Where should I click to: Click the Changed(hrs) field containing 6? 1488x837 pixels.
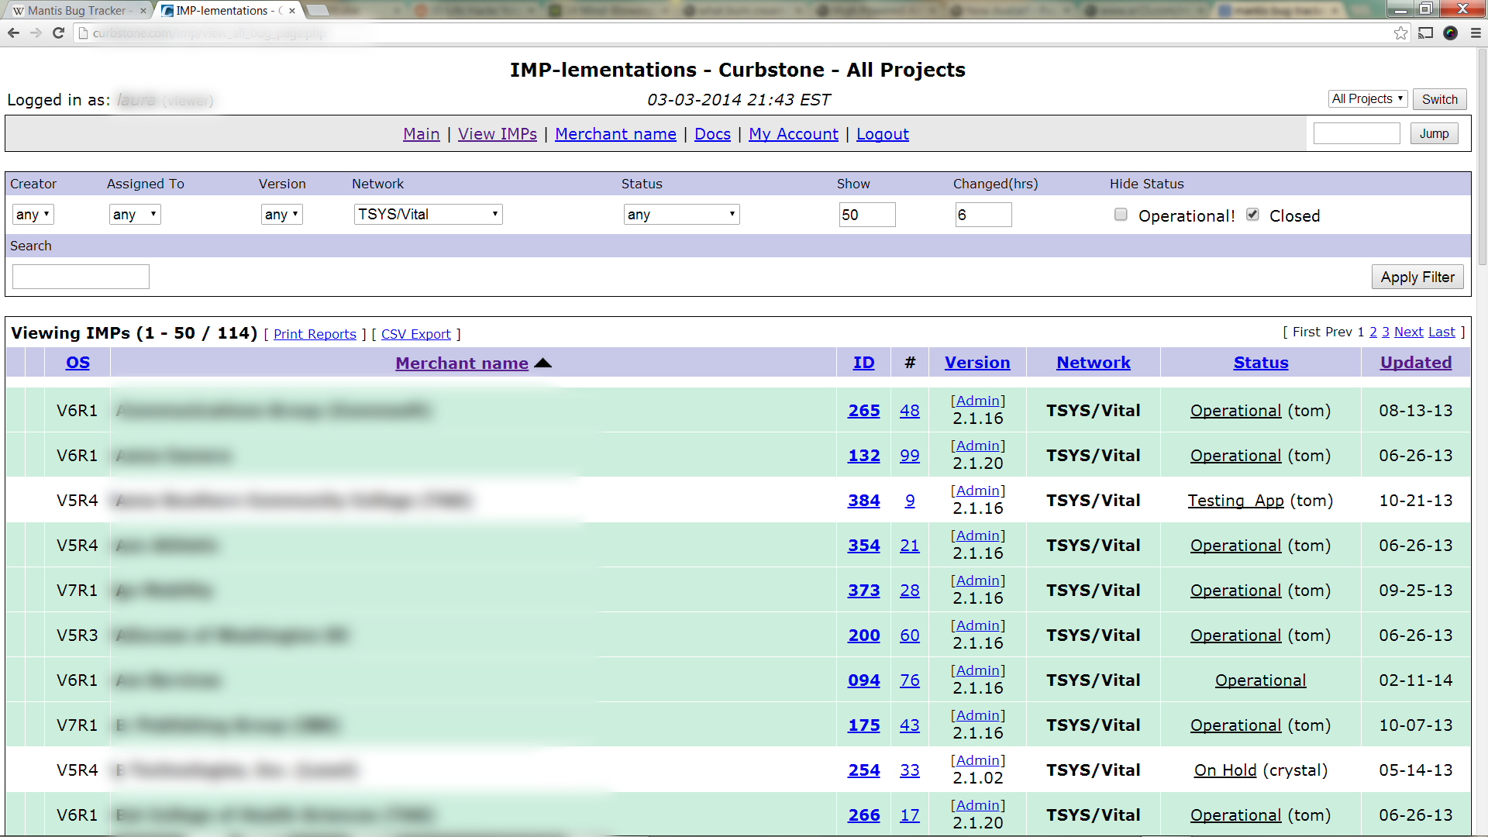point(983,215)
